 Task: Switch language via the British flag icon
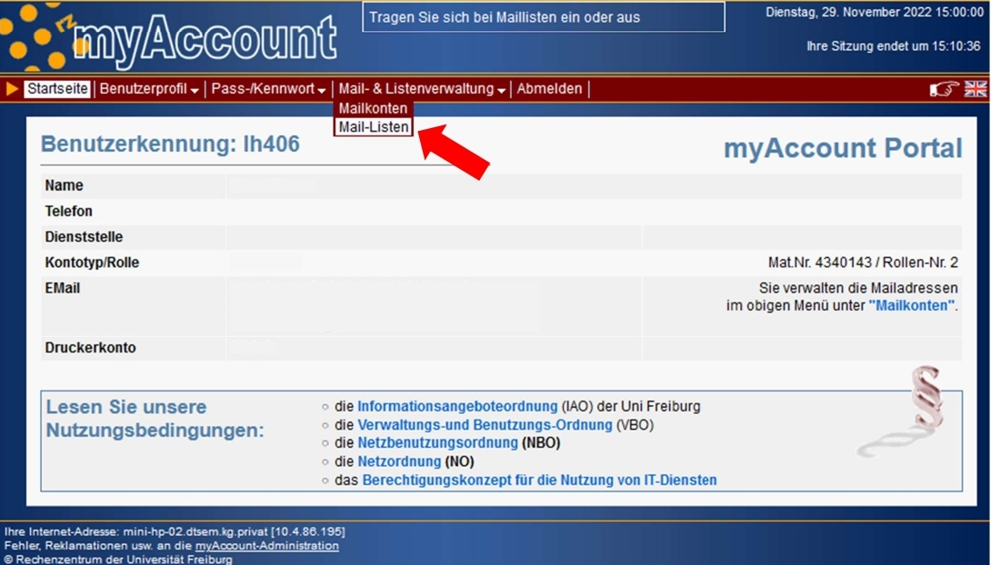(976, 89)
